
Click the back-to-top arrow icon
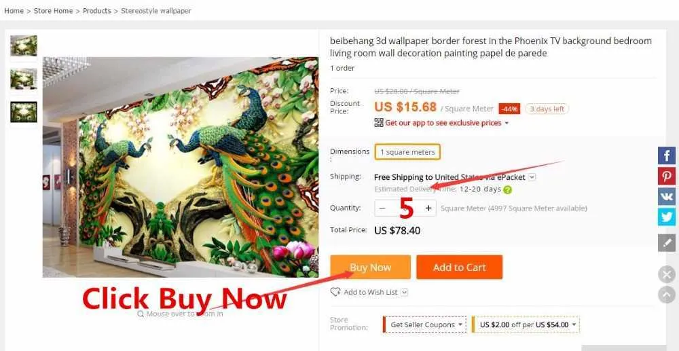[667, 295]
